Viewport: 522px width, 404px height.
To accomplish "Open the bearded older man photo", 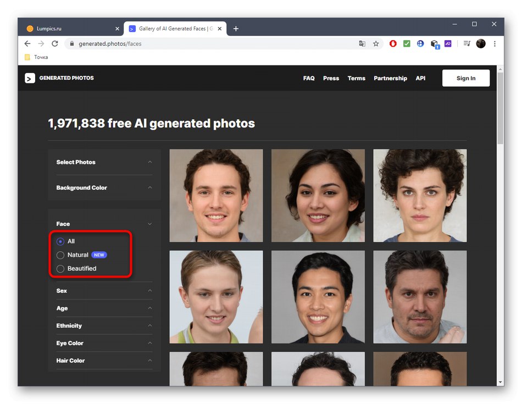I will 420,297.
